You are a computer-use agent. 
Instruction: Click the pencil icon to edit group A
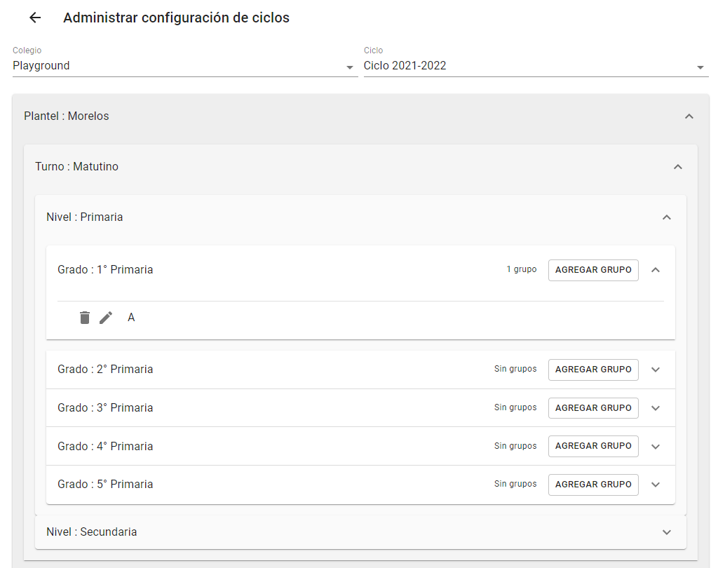click(x=106, y=317)
